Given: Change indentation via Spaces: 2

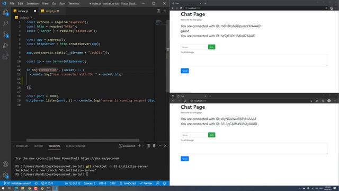Looking at the screenshot, I should (x=90, y=183).
